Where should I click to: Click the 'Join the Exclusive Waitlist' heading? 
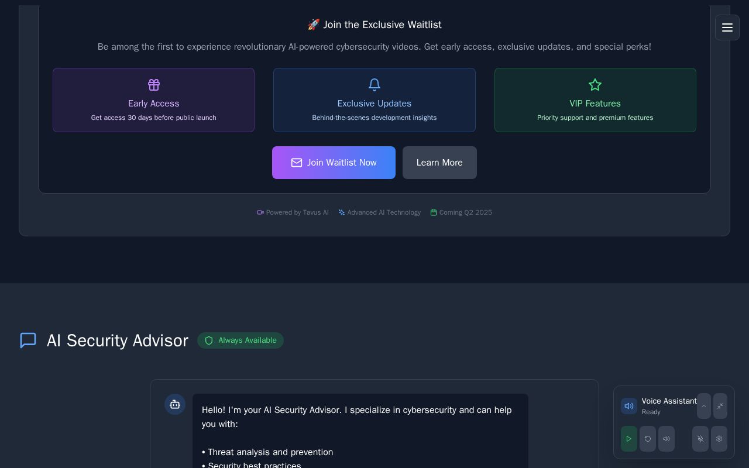[374, 25]
